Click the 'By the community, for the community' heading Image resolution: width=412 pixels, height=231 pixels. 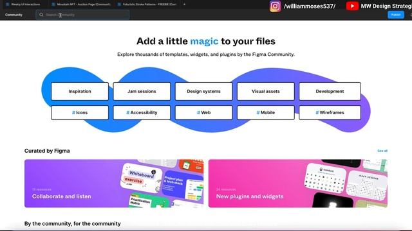73,224
